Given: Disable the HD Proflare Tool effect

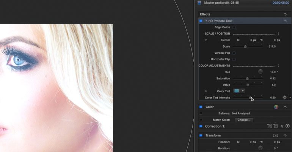Looking at the screenshot, I should [201, 21].
